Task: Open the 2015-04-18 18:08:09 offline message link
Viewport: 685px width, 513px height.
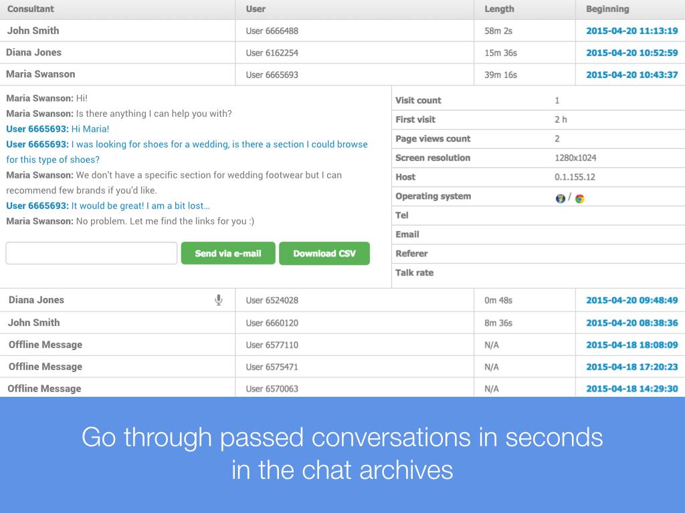Action: pyautogui.click(x=631, y=345)
